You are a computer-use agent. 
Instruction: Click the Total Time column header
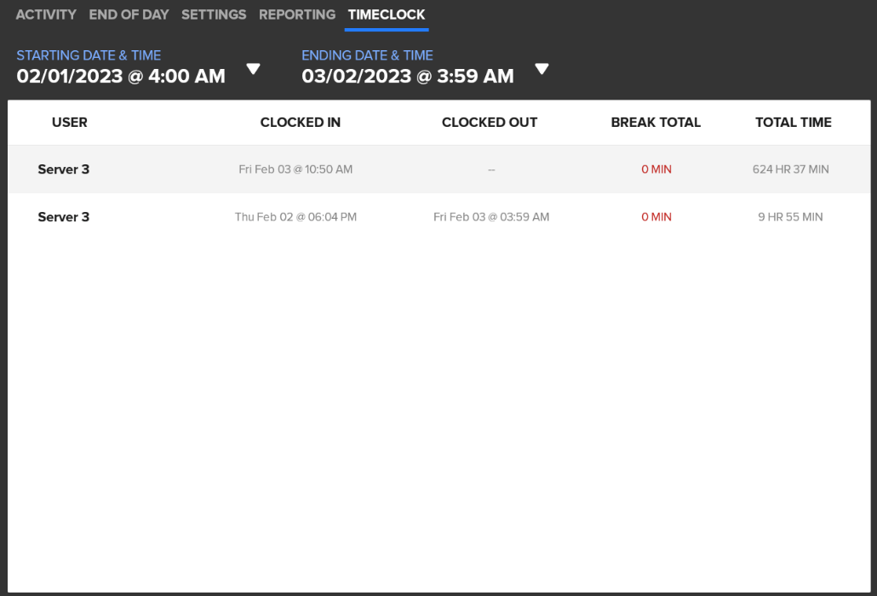coord(794,122)
